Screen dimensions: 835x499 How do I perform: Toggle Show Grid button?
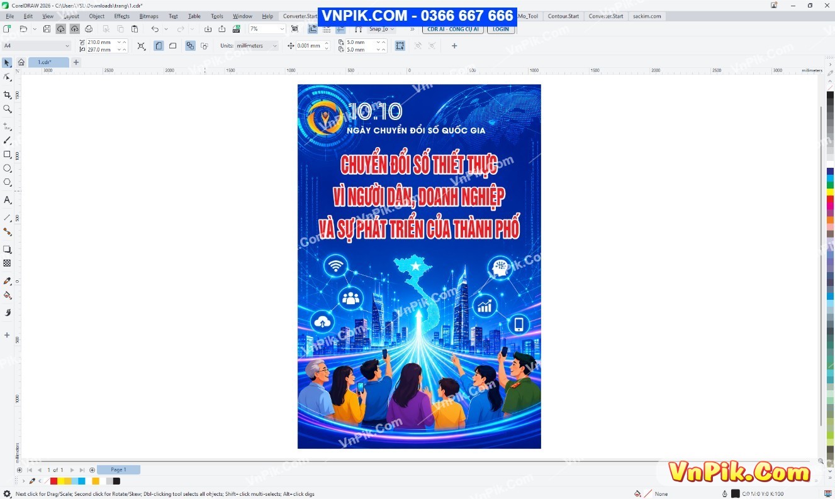(327, 29)
